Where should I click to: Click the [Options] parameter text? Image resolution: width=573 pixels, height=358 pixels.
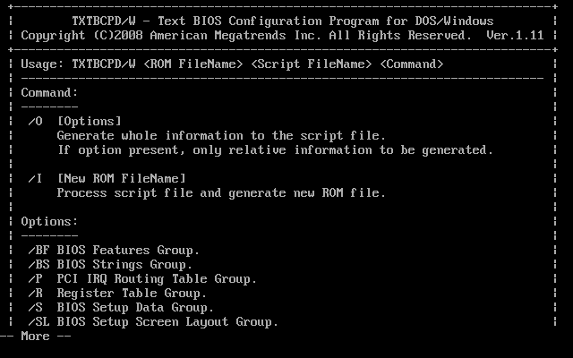pyautogui.click(x=89, y=121)
